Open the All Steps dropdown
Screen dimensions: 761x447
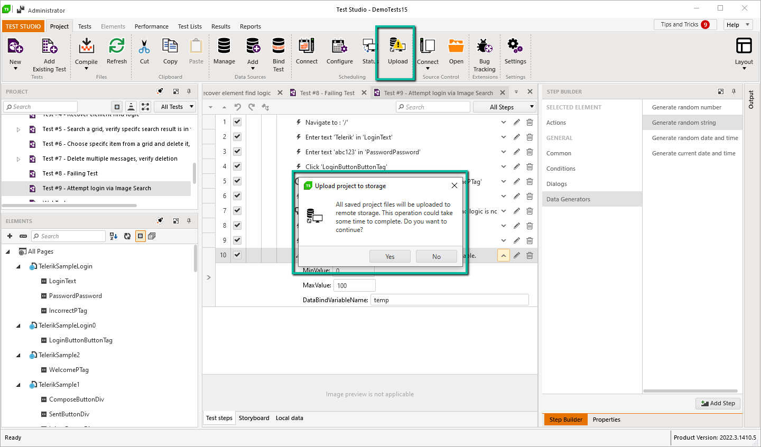click(x=505, y=107)
